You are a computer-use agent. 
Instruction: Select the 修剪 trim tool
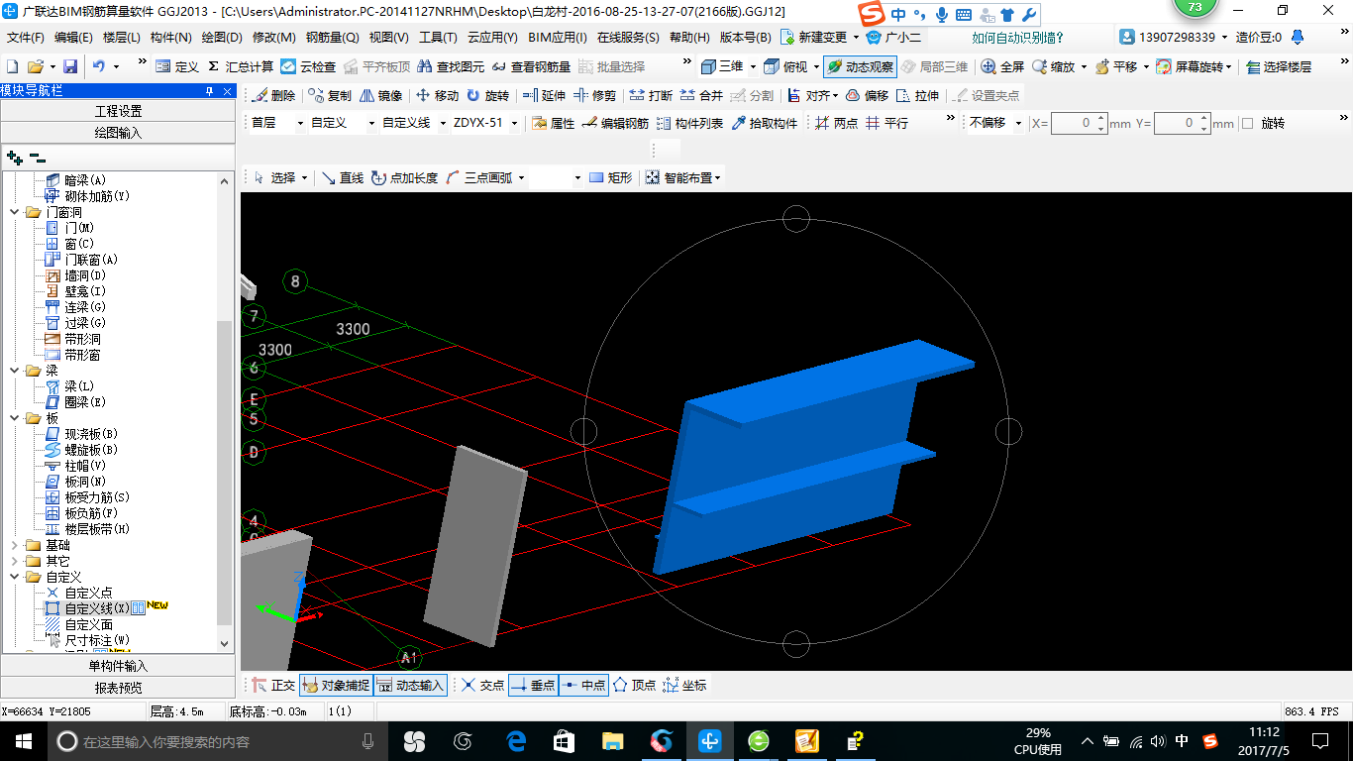[x=594, y=95]
